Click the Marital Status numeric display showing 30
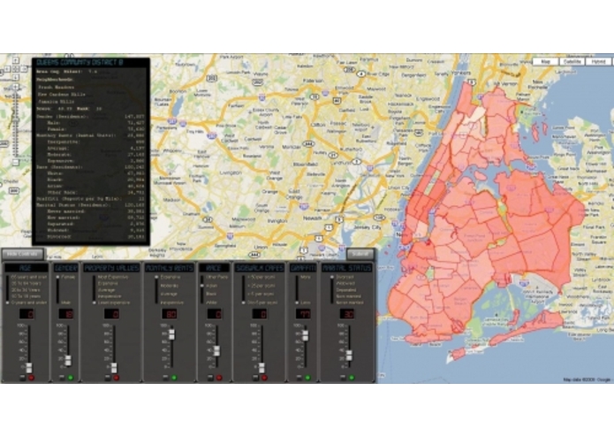The image size is (614, 437). tap(347, 314)
